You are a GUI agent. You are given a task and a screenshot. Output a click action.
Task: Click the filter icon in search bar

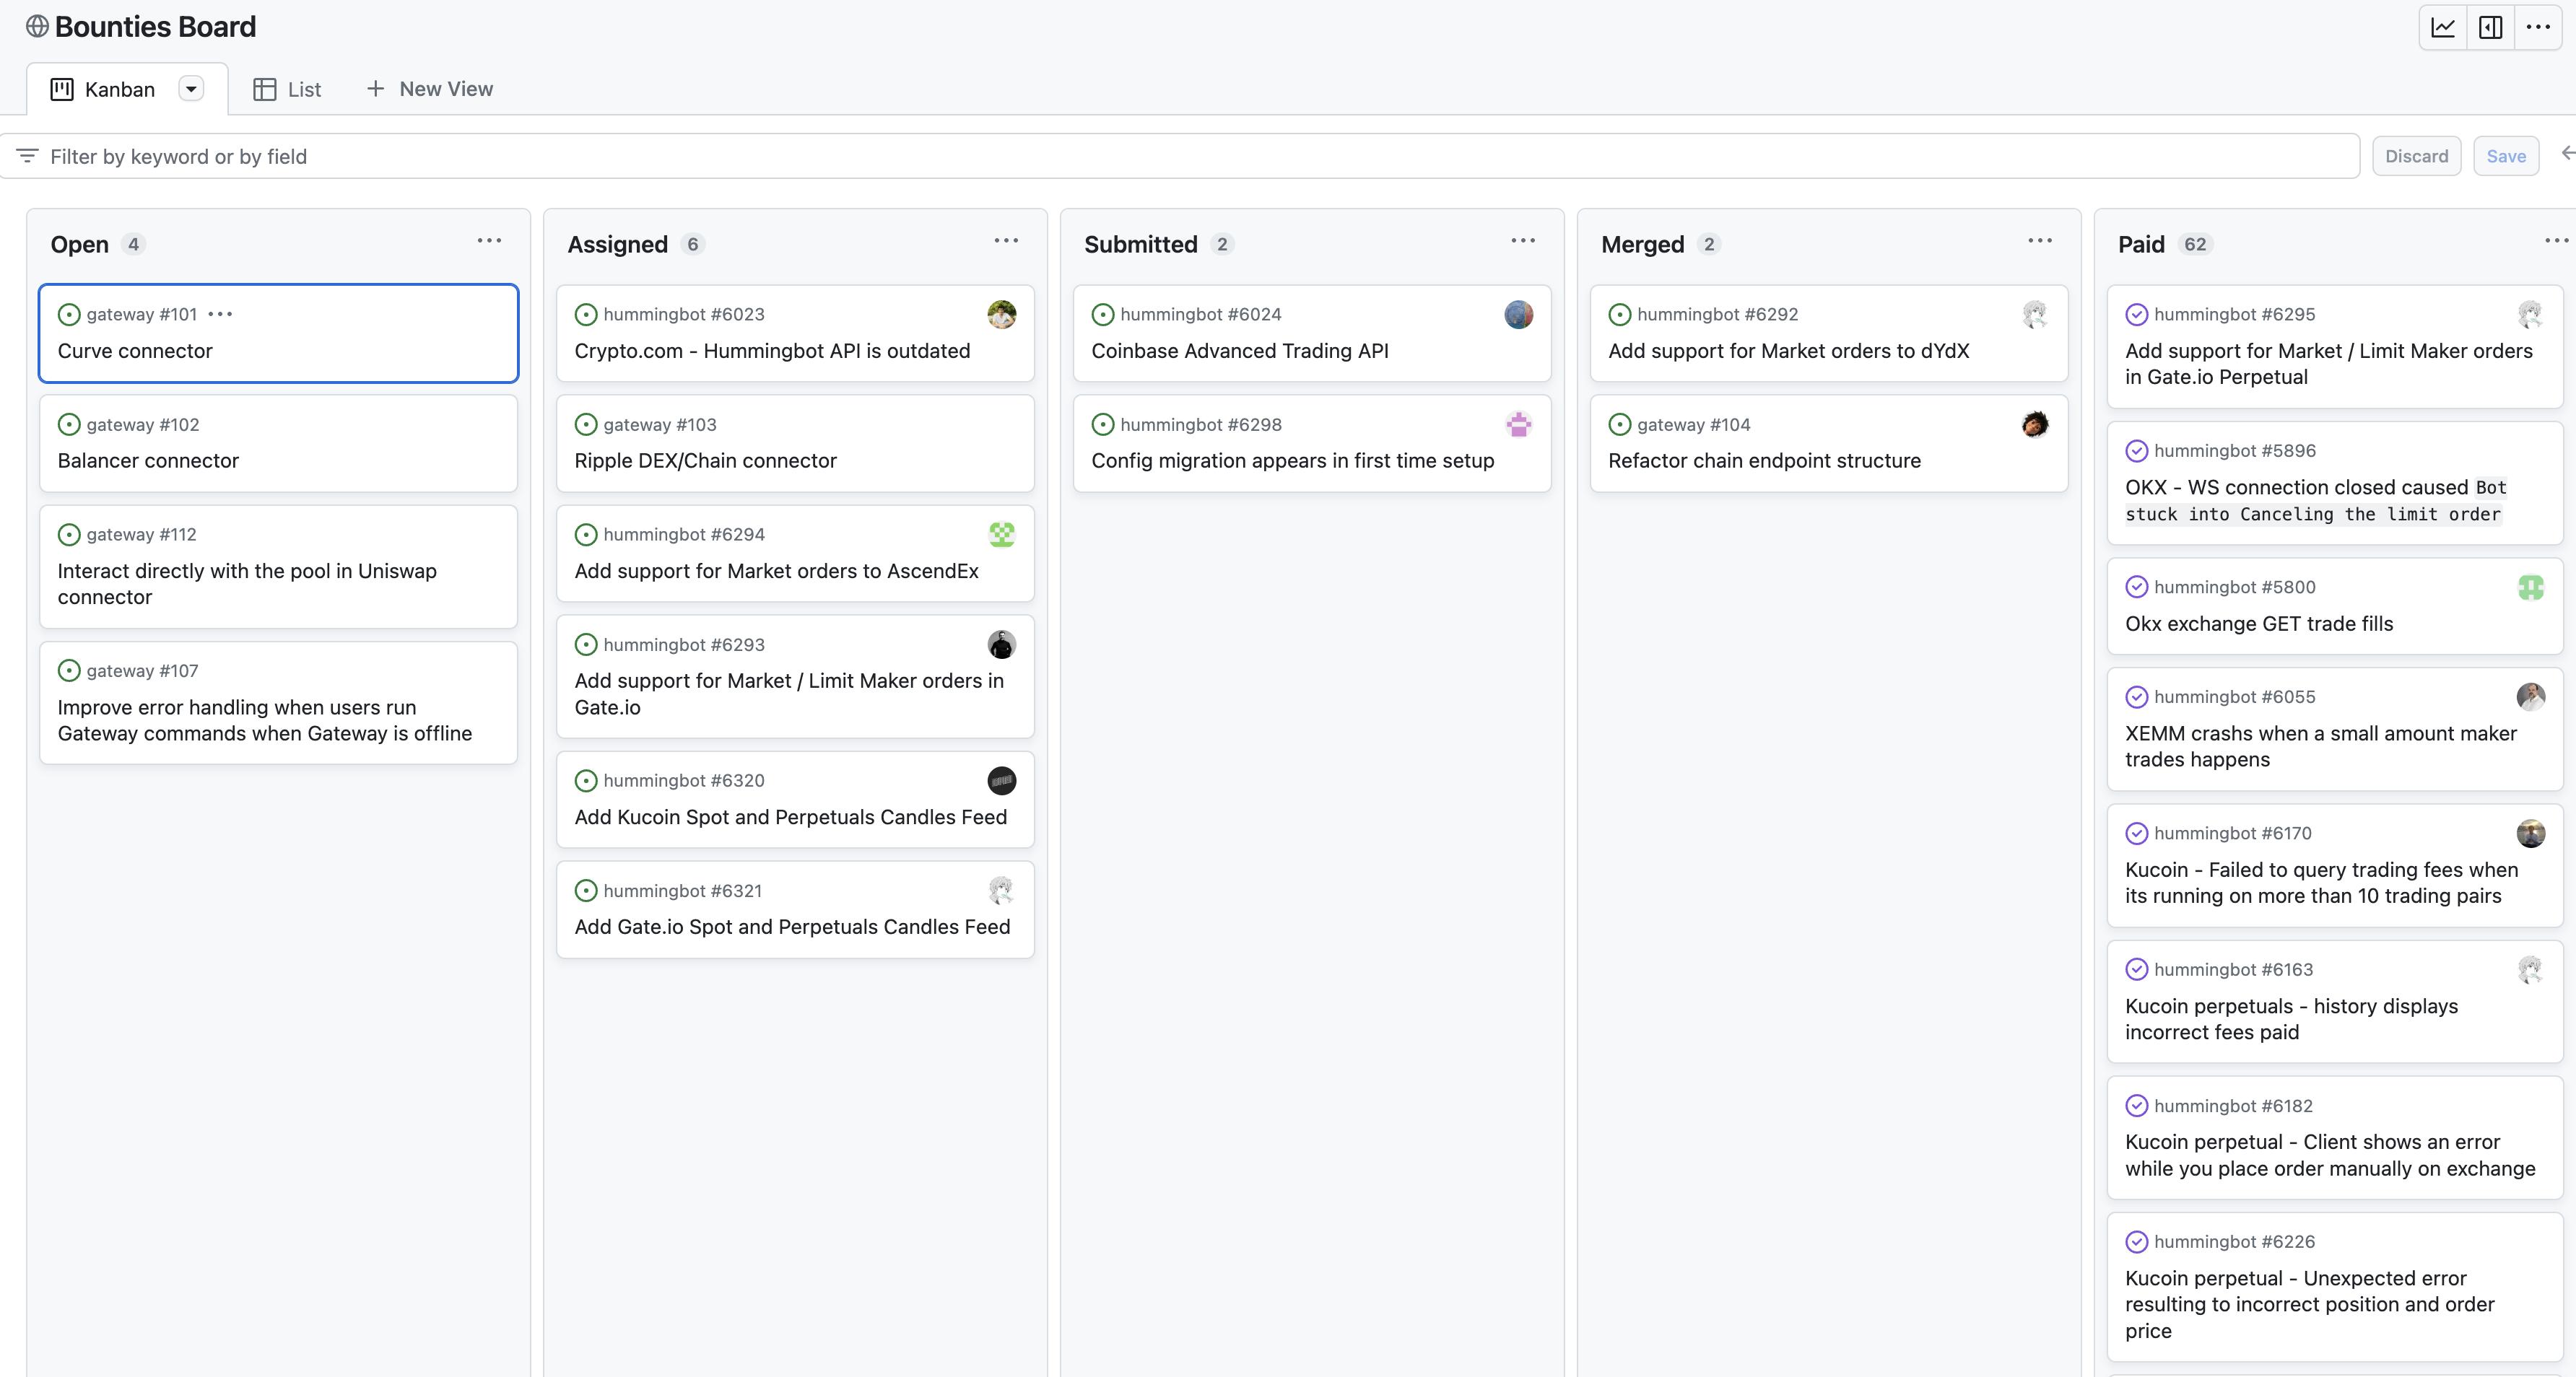[x=27, y=156]
